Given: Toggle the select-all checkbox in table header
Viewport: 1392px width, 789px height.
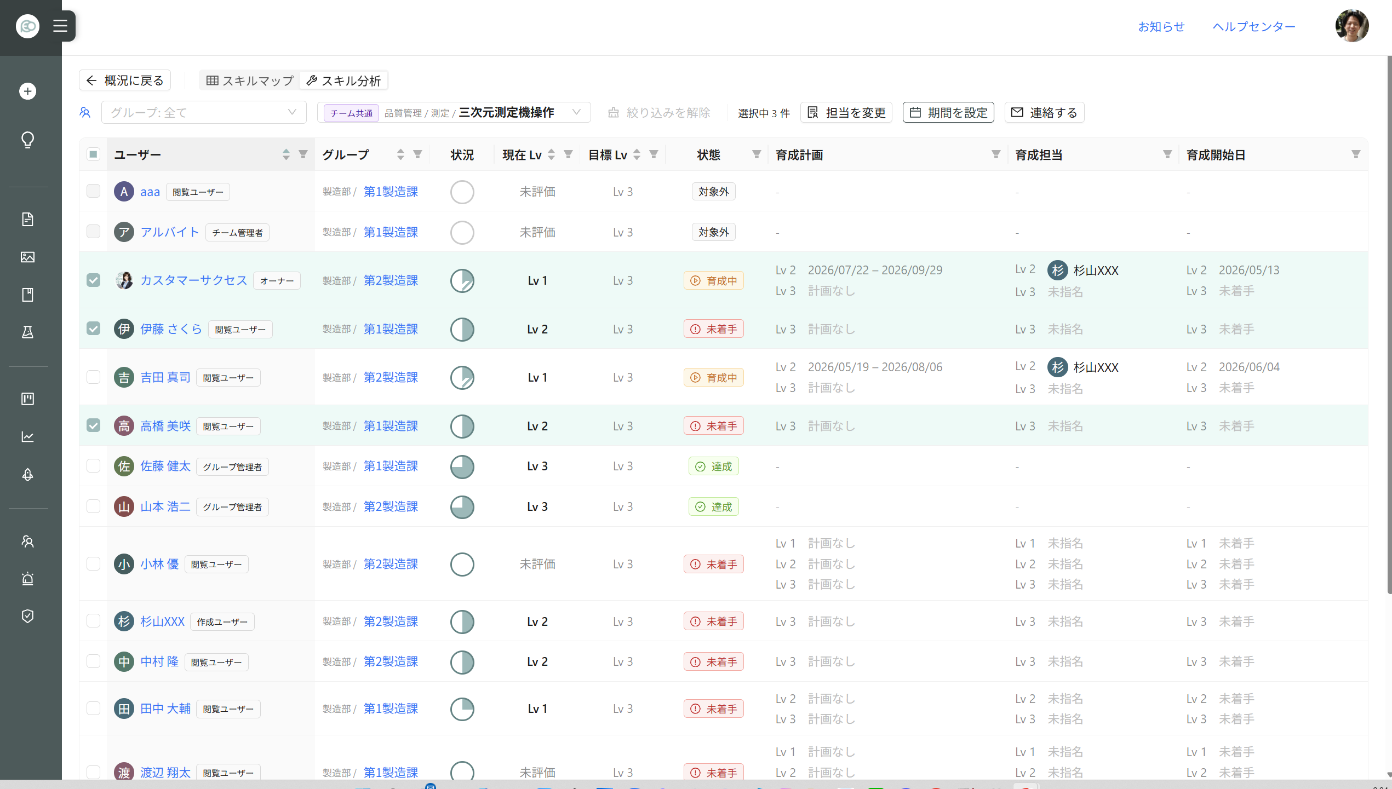Looking at the screenshot, I should tap(93, 154).
